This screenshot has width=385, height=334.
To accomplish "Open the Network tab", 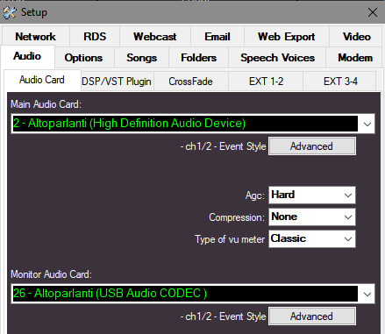I will tap(36, 37).
